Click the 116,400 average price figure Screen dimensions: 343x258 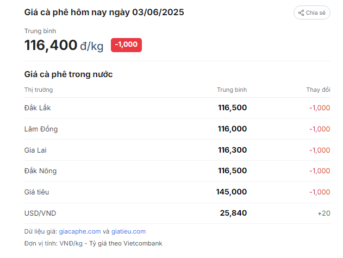[51, 45]
